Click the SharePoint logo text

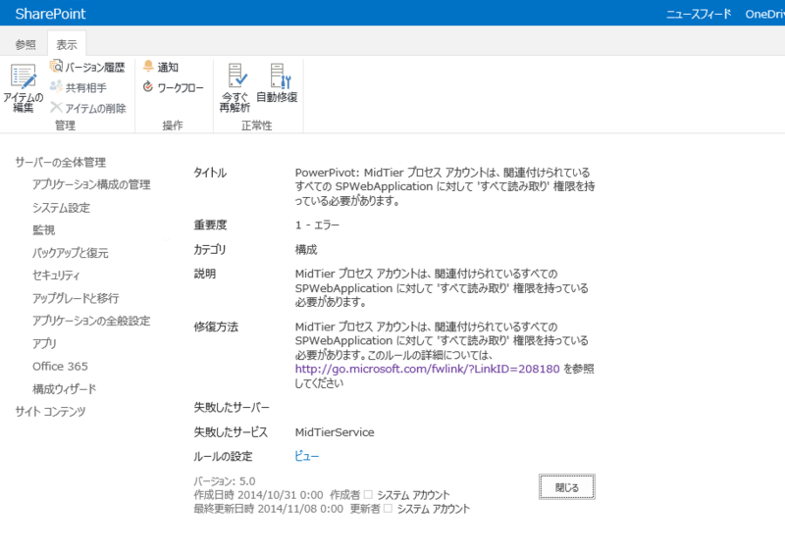[51, 14]
